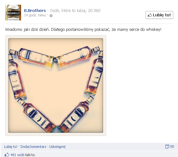This screenshot has width=178, height=157.
Task: Click the 'lubi to.' text in the likes bar
Action: [x=30, y=155]
